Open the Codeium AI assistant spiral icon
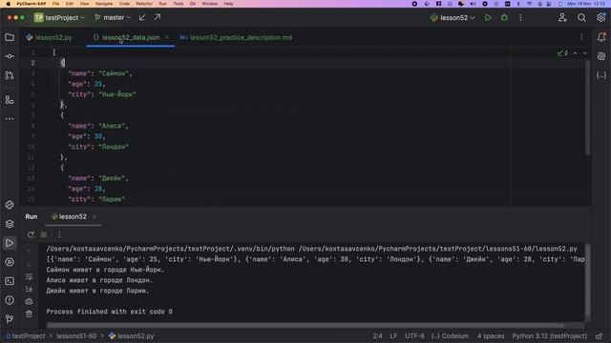This screenshot has width=611, height=343. [601, 56]
